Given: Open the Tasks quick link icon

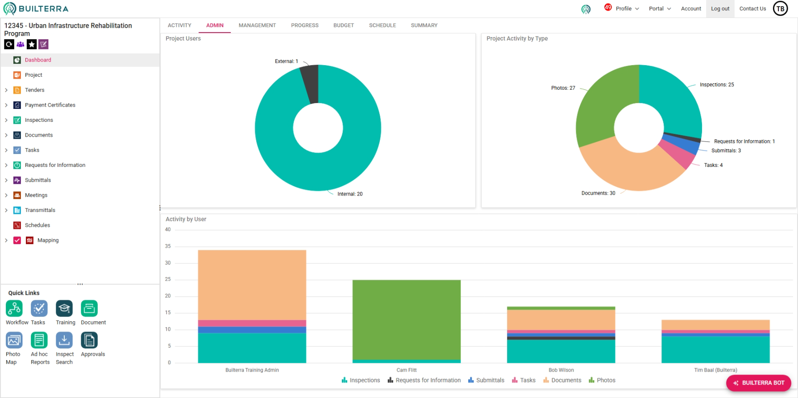Looking at the screenshot, I should 39,308.
